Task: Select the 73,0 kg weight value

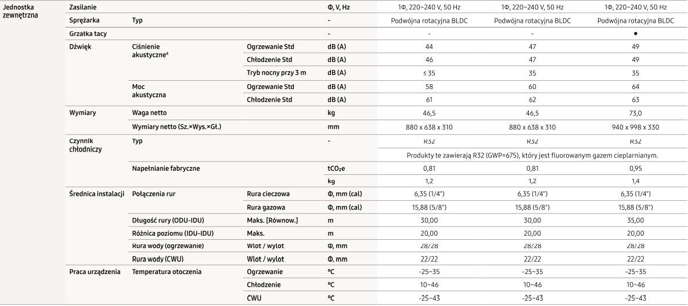Action: [x=635, y=113]
